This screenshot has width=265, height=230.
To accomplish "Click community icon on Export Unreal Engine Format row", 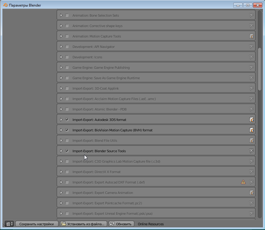I will pos(251,213).
